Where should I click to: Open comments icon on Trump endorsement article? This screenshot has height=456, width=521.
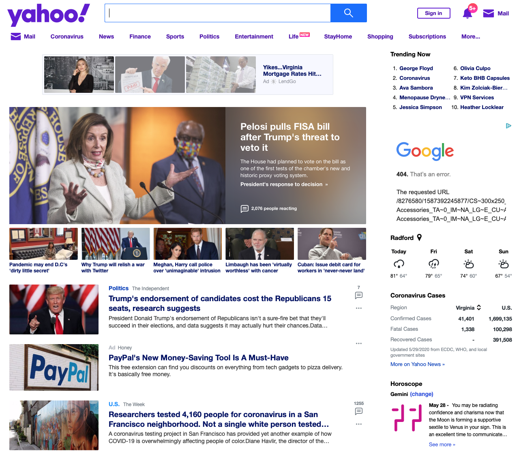point(358,295)
